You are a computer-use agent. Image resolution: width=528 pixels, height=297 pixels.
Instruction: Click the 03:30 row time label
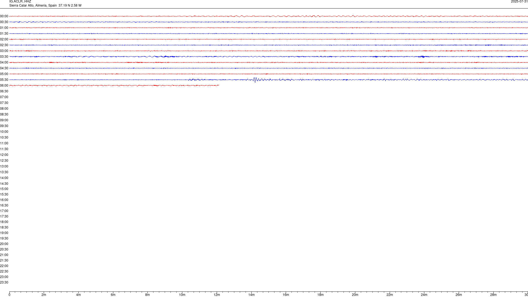click(4, 57)
